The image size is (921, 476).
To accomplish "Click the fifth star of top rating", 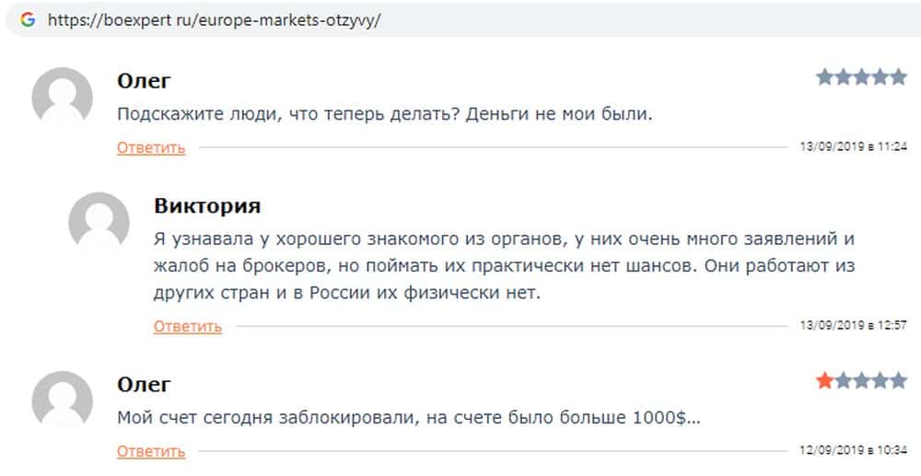I will click(898, 77).
